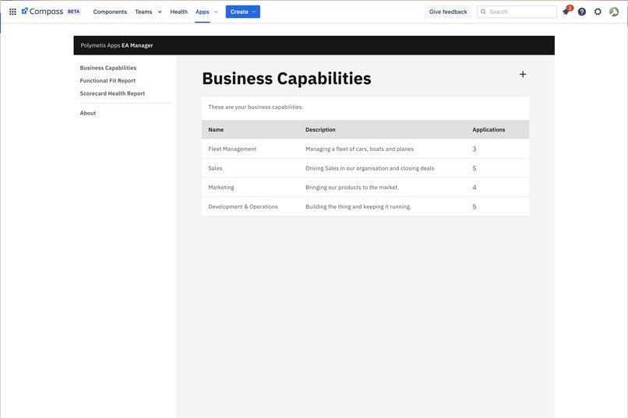Open the Functional Fit Report link
628x418 pixels.
[108, 81]
